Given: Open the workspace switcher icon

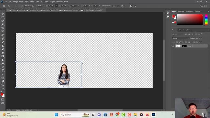Looking at the screenshot, I should pos(206,6).
